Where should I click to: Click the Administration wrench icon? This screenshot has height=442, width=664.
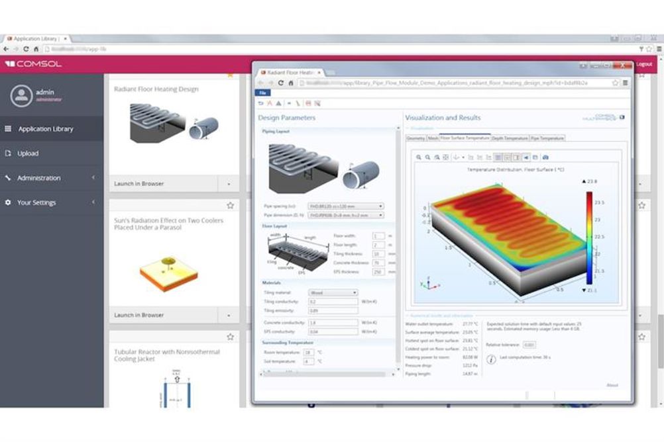(8, 177)
